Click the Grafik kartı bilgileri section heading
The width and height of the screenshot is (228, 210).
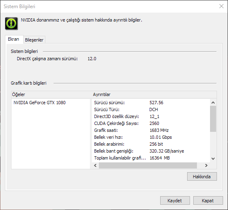tap(29, 83)
